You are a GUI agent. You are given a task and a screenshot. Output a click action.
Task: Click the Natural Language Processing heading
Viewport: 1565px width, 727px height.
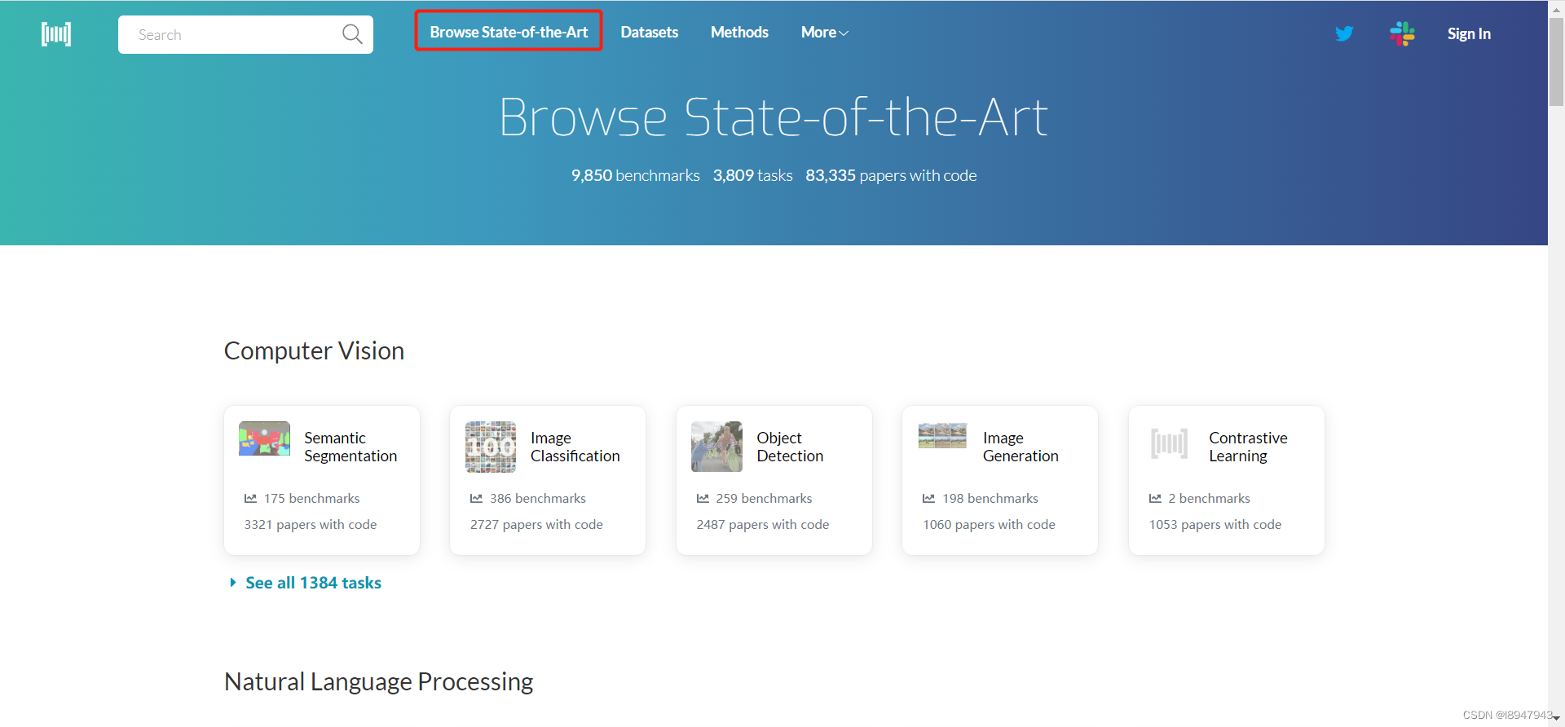378,681
